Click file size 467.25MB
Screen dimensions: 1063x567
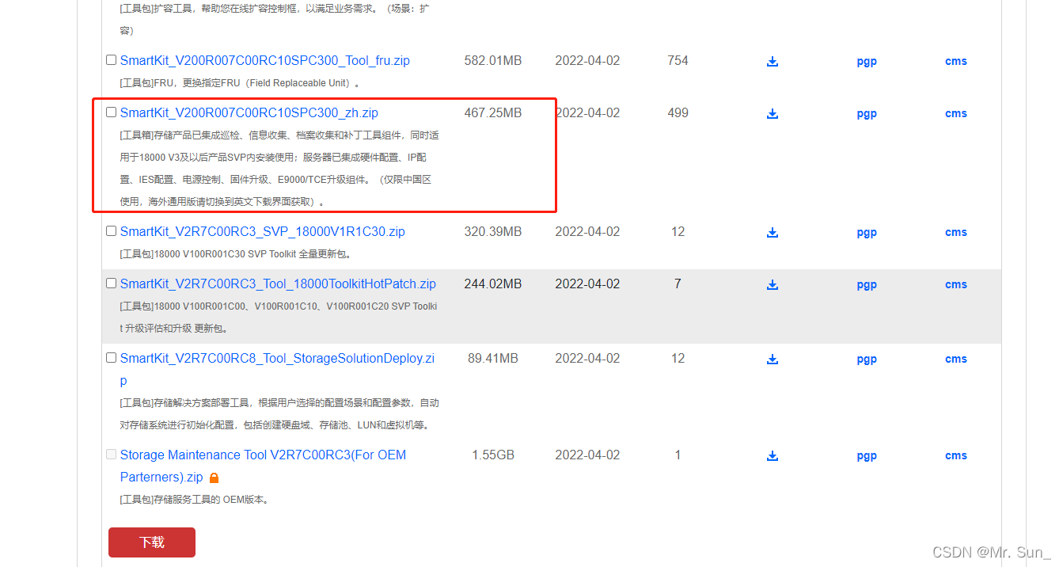[x=493, y=113]
